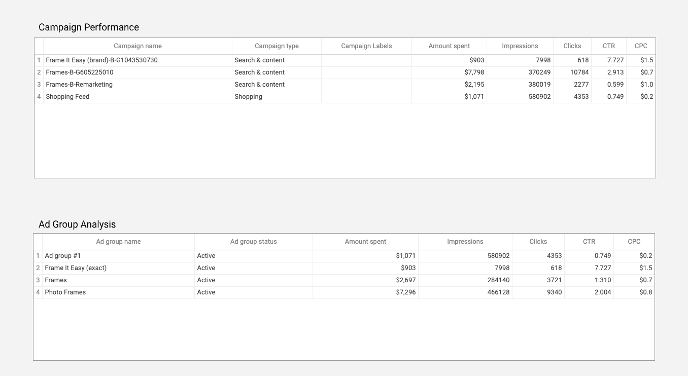
Task: Select campaign 'Frames-B-Remarketing'
Action: (79, 85)
